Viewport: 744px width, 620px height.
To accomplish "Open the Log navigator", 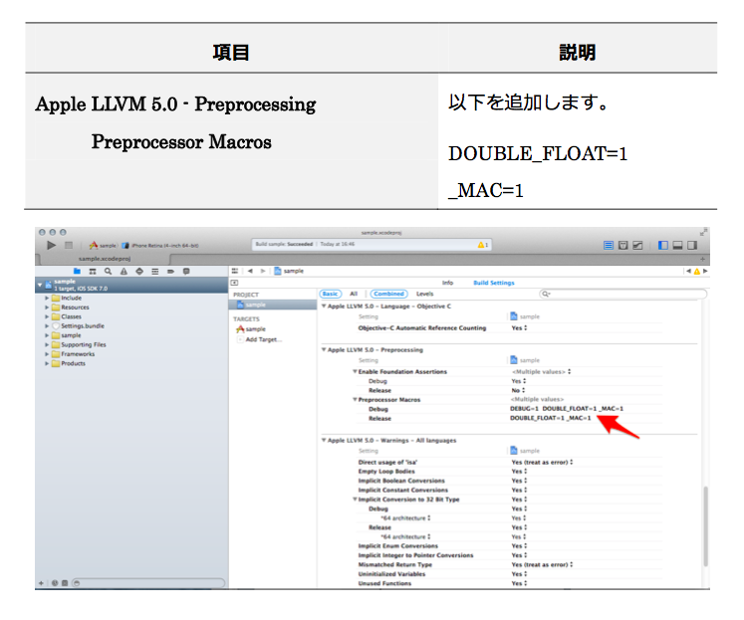I will click(x=186, y=271).
